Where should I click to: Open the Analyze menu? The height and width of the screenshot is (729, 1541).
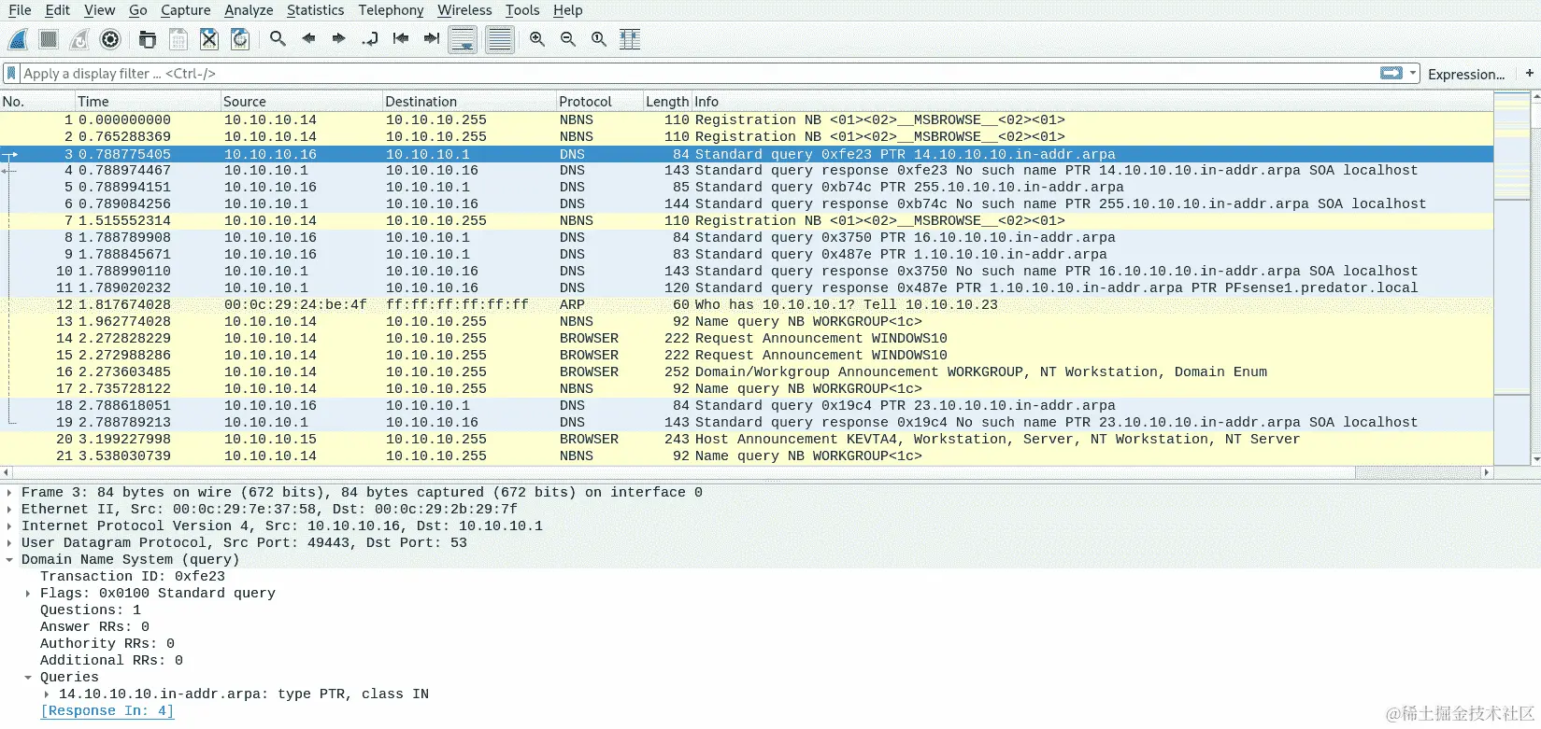249,10
